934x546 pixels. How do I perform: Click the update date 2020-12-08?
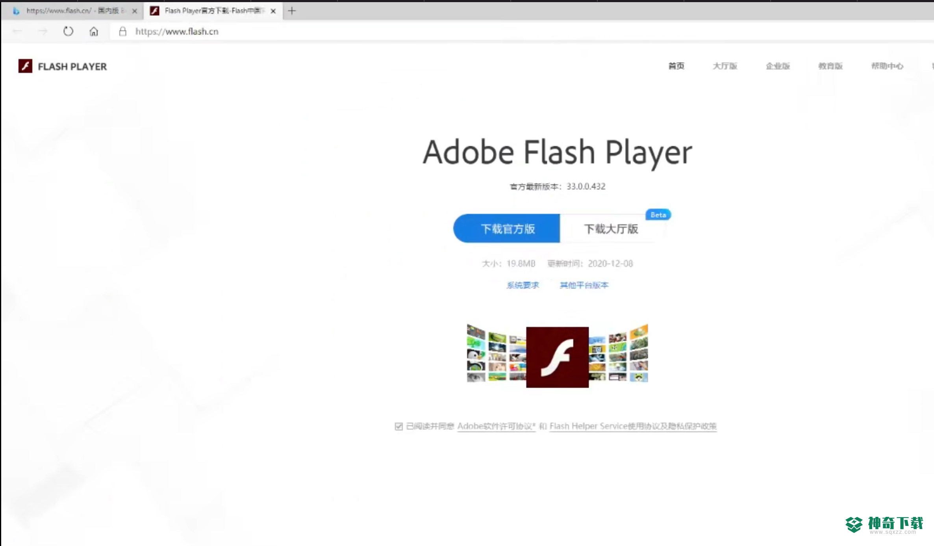[x=610, y=264]
